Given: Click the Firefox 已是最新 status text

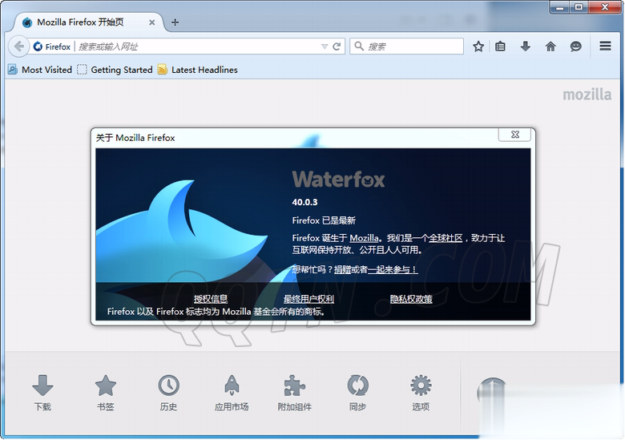Looking at the screenshot, I should pyautogui.click(x=324, y=220).
